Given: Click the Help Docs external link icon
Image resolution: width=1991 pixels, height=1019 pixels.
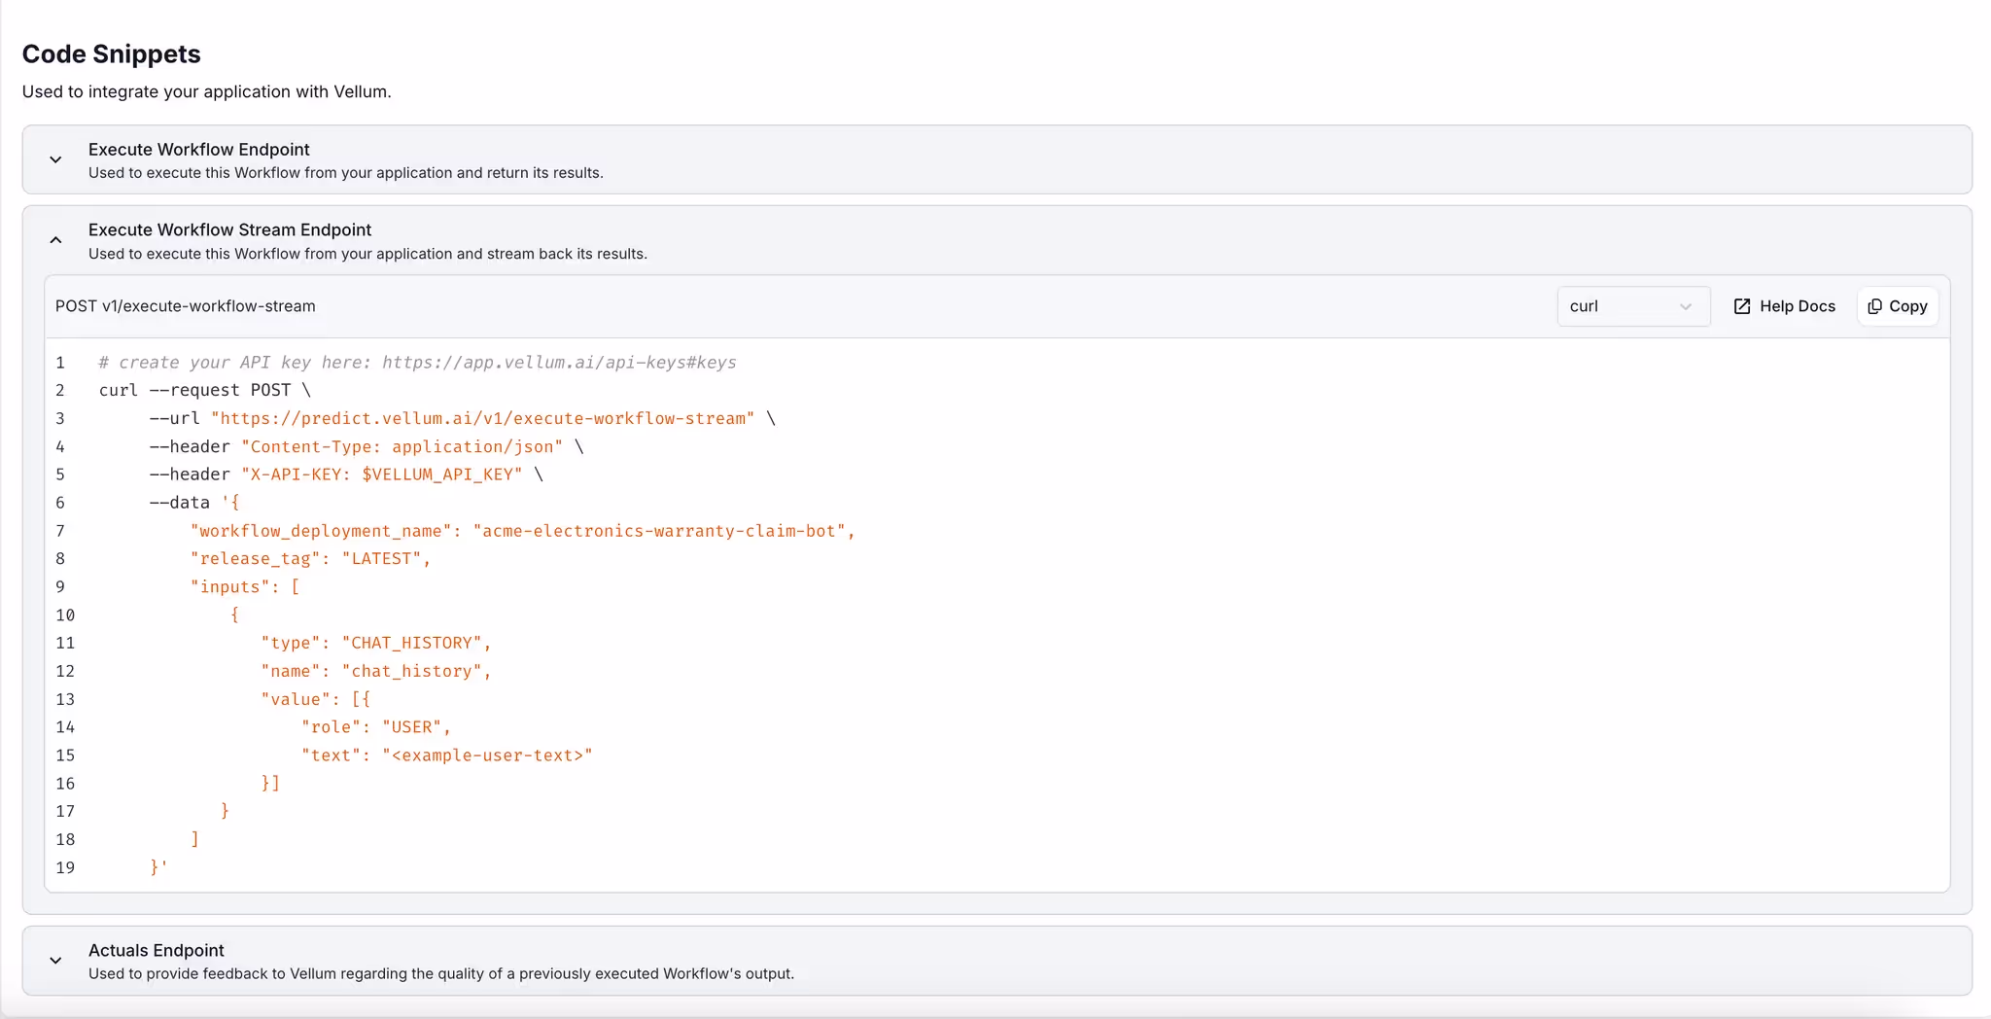Looking at the screenshot, I should 1742,306.
